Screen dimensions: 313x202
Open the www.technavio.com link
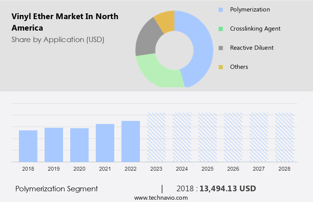tap(161, 198)
